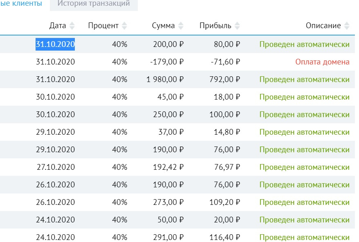
Task: Click the 116,40 ₽ profit cell
Action: (x=224, y=238)
